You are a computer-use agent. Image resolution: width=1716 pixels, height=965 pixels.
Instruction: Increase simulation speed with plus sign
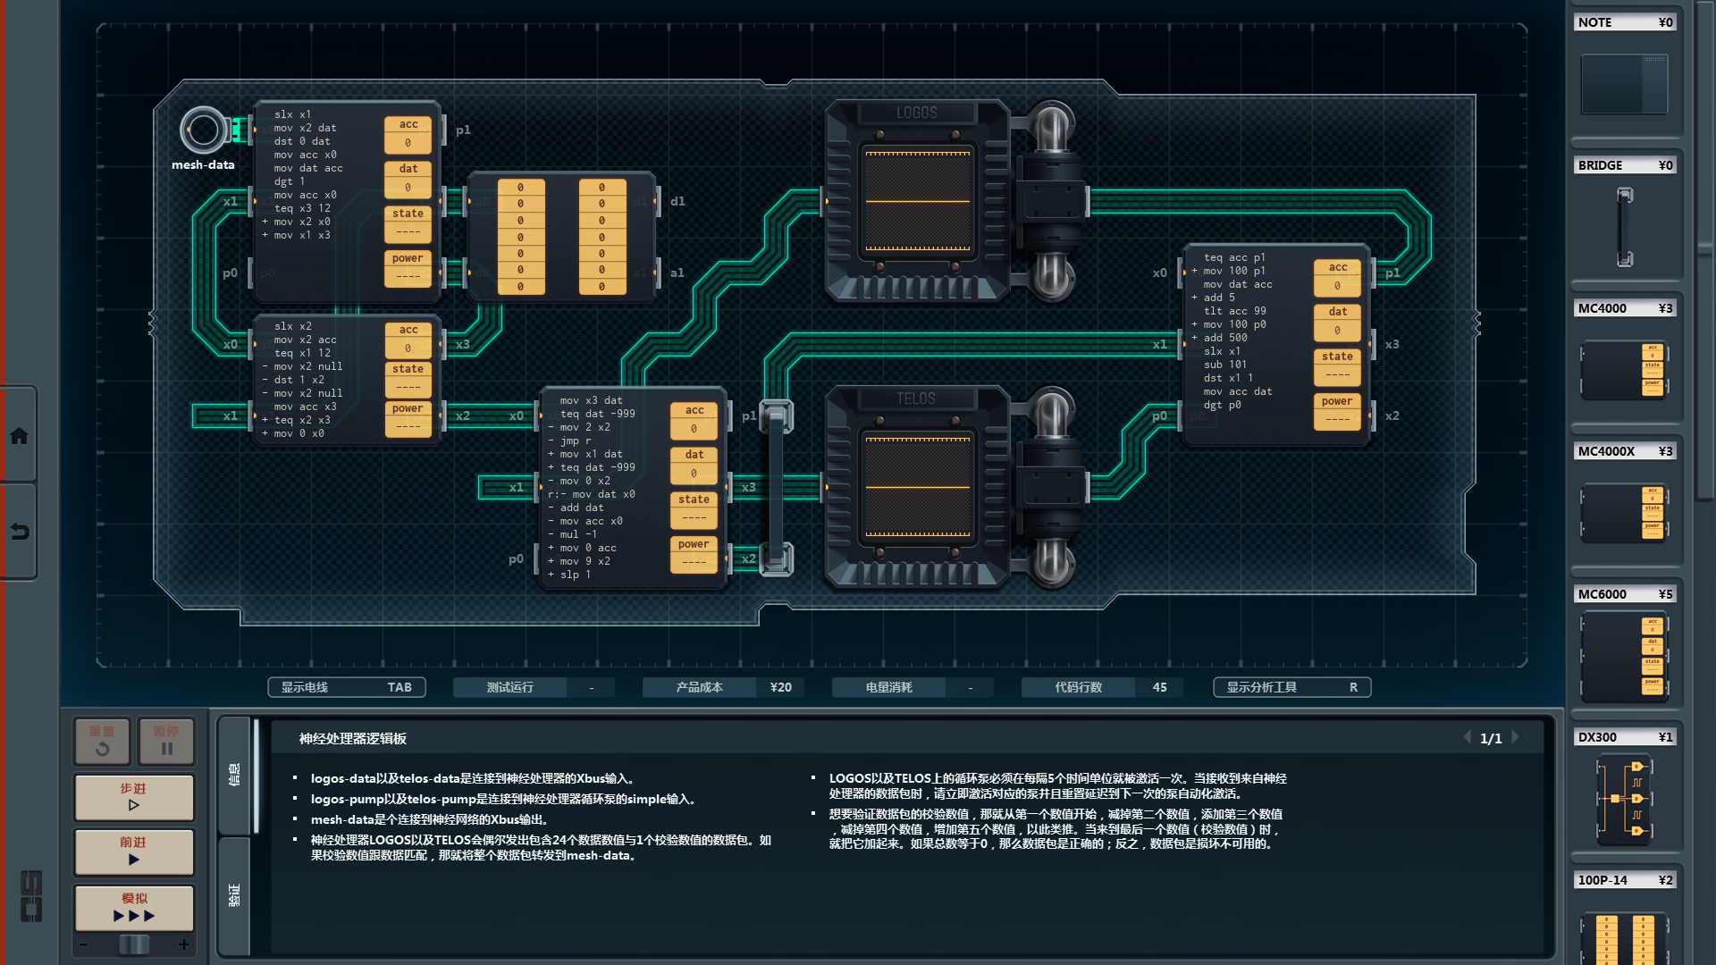184,944
